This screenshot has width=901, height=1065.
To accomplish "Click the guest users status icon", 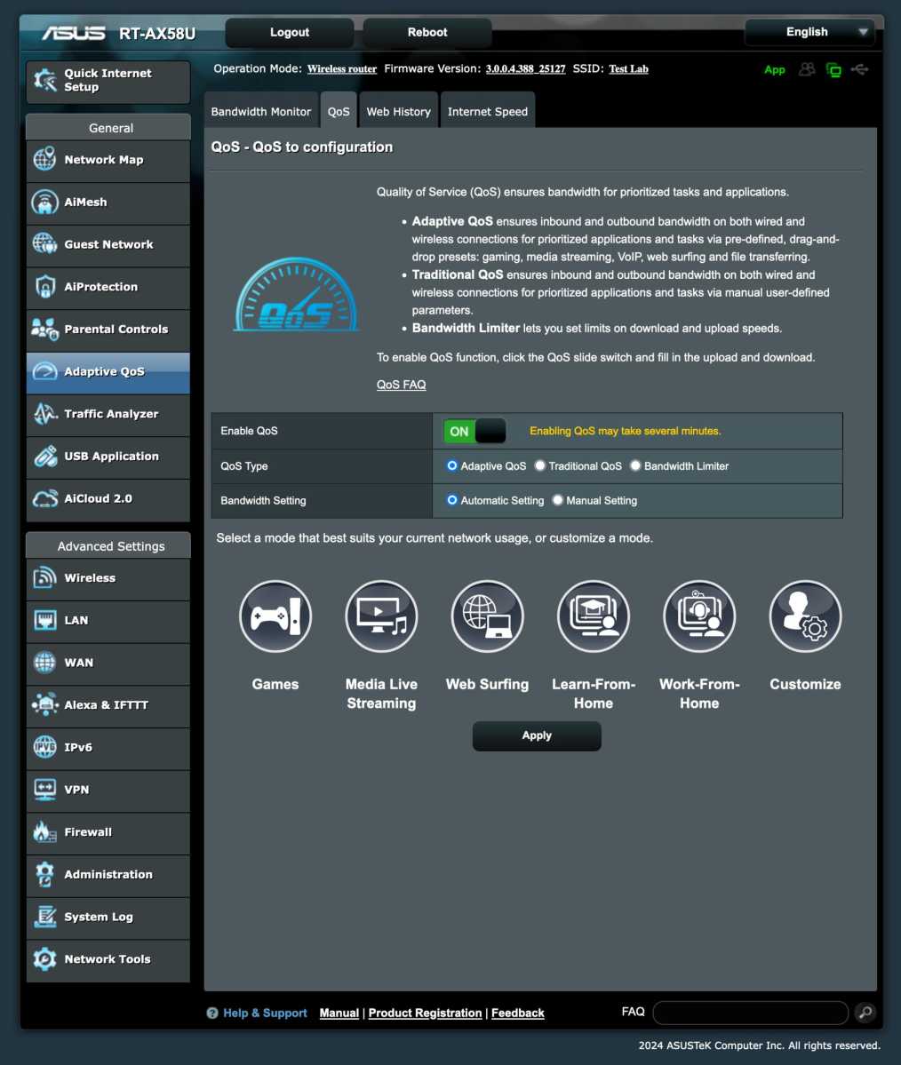I will 807,69.
